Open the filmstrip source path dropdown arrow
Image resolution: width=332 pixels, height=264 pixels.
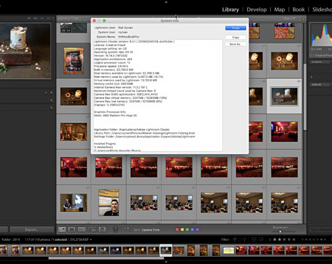(x=91, y=240)
